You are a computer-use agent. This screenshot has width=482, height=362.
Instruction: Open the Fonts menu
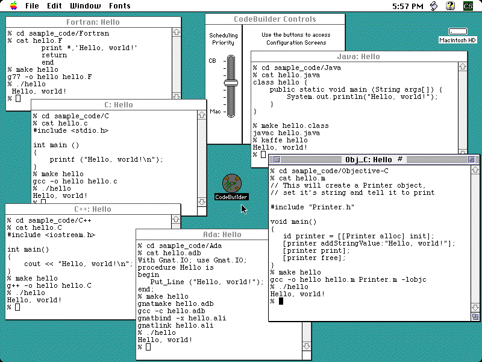click(x=119, y=6)
